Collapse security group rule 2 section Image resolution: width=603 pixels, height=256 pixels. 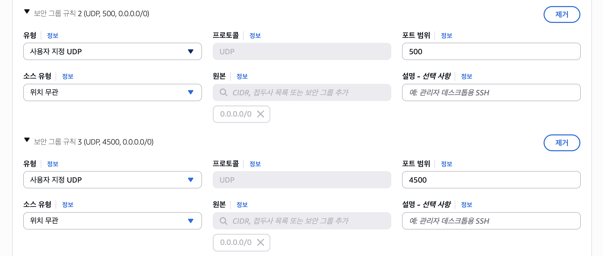coord(27,12)
